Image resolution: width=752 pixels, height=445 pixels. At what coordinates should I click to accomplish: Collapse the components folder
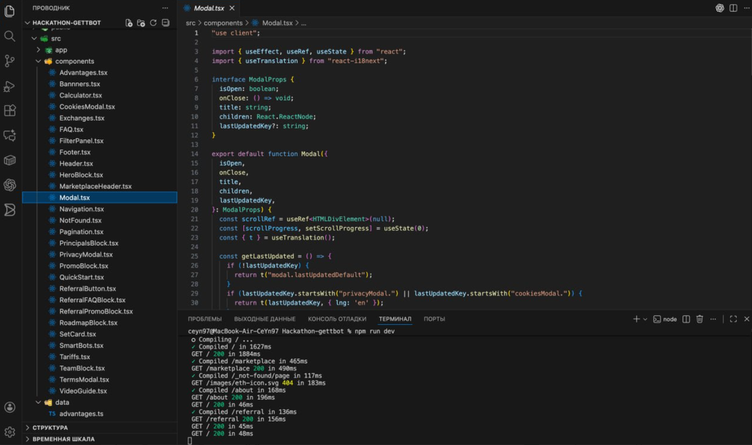75,61
